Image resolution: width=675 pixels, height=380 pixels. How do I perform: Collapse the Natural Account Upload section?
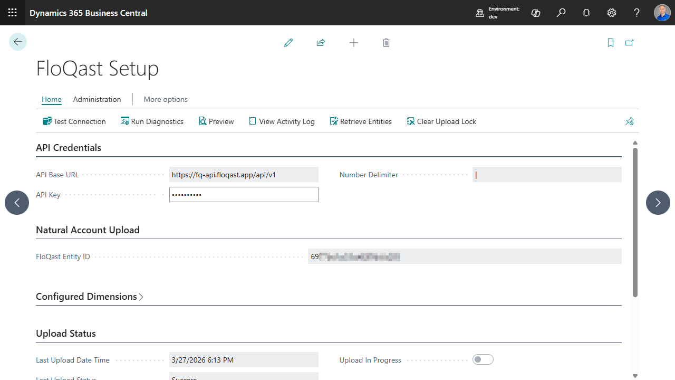[x=88, y=230]
